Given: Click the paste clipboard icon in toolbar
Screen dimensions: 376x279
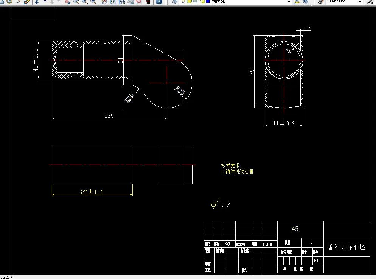Looking at the screenshot, I should pyautogui.click(x=9, y=2).
